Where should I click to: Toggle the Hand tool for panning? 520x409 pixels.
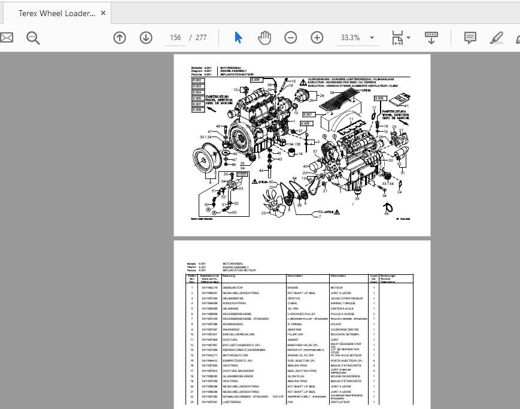pyautogui.click(x=264, y=38)
